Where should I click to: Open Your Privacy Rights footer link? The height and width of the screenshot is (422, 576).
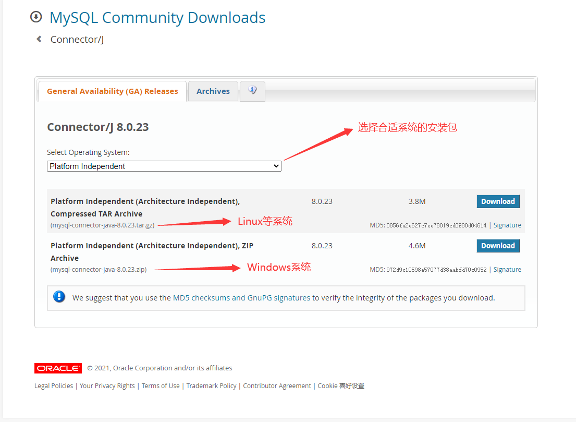click(x=107, y=385)
